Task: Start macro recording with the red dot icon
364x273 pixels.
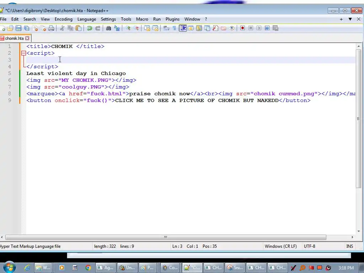Action: pyautogui.click(x=242, y=28)
